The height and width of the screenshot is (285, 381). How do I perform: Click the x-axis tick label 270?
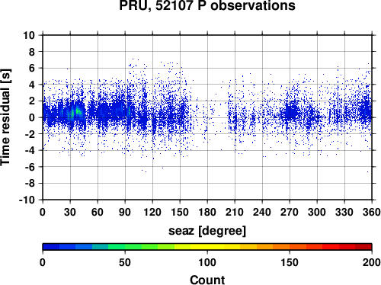pyautogui.click(x=290, y=212)
